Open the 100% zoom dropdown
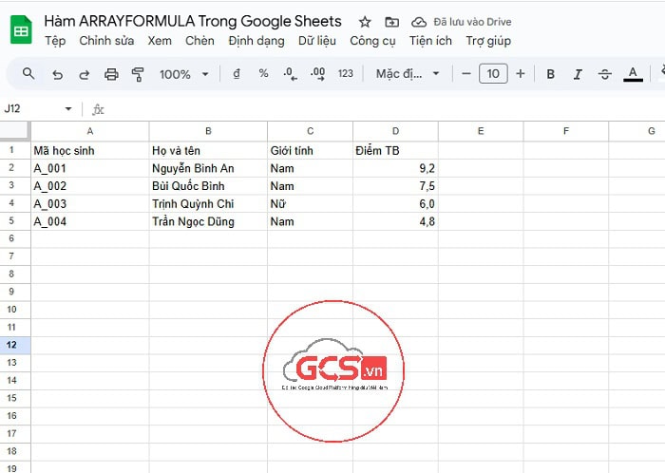The height and width of the screenshot is (473, 665). click(184, 74)
